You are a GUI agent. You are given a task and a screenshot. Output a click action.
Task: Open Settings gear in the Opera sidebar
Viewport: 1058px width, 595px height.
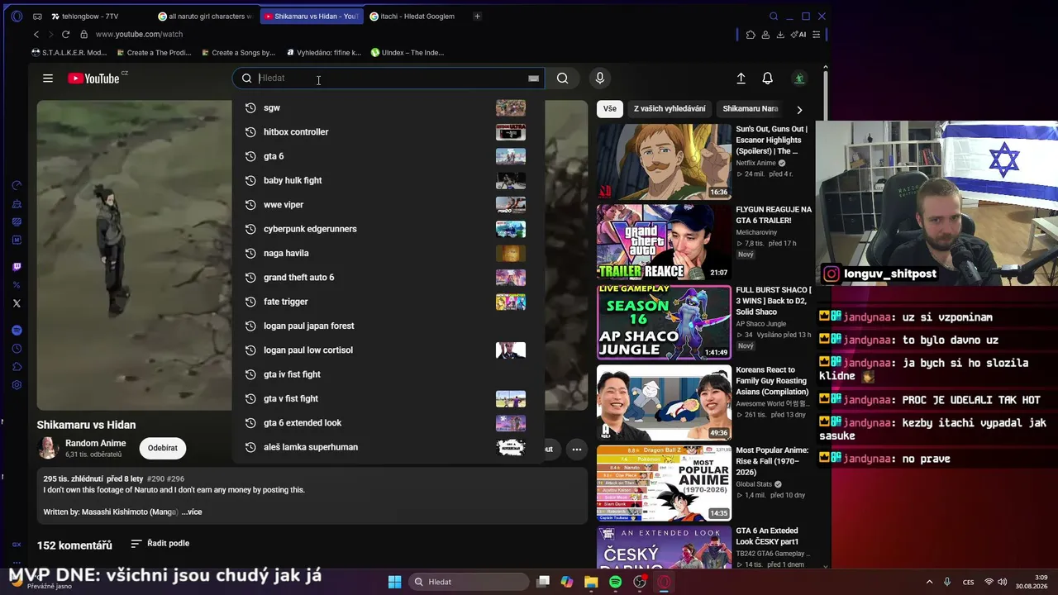(17, 385)
